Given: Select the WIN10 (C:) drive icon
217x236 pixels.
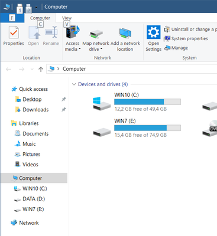Looking at the screenshot, I should click(102, 104).
